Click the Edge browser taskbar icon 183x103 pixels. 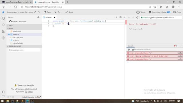(x=27, y=101)
